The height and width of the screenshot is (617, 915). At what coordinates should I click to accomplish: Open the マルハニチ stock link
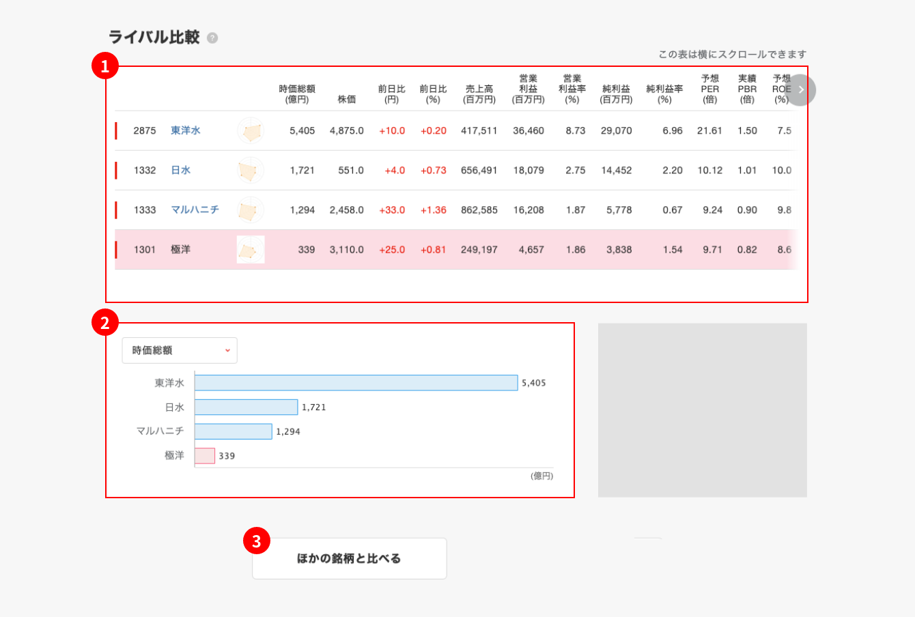[195, 210]
